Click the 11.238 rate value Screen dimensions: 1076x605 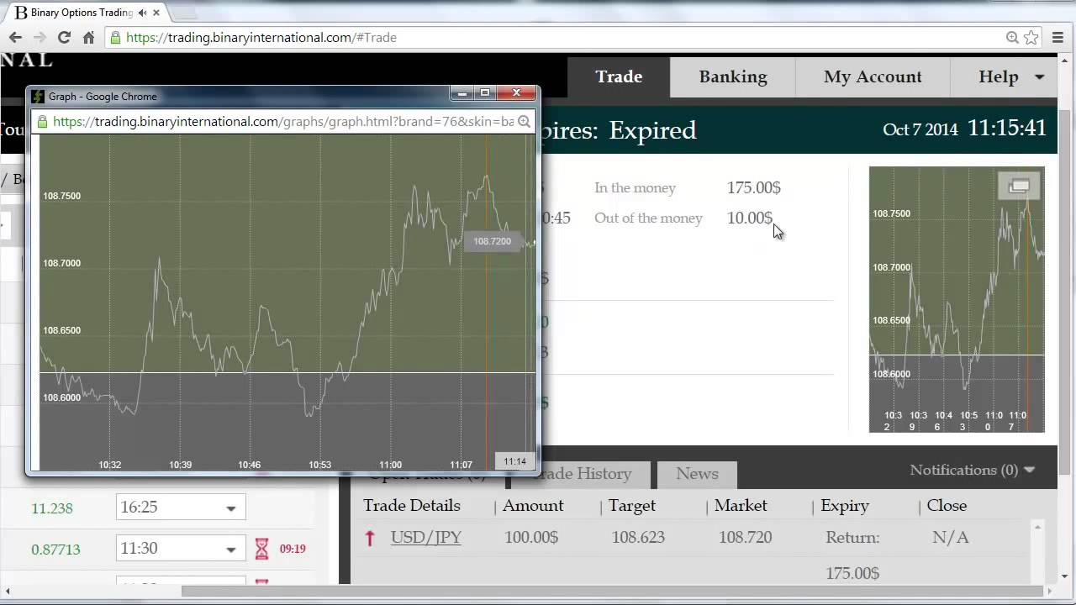[52, 508]
